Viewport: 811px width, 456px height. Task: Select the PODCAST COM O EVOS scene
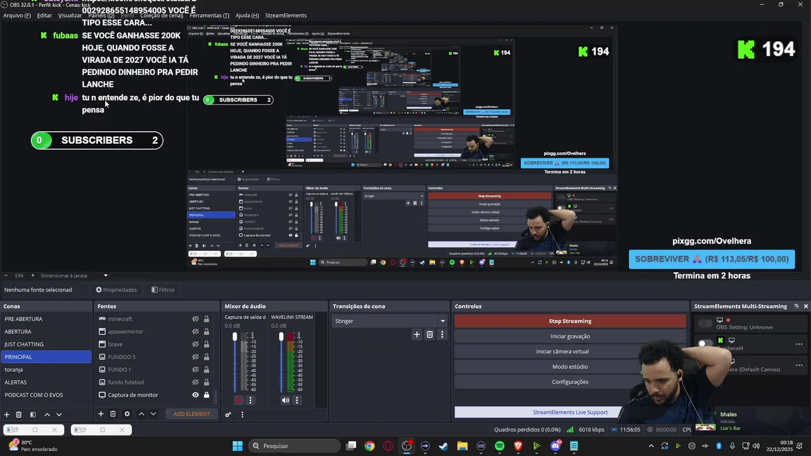(x=46, y=395)
